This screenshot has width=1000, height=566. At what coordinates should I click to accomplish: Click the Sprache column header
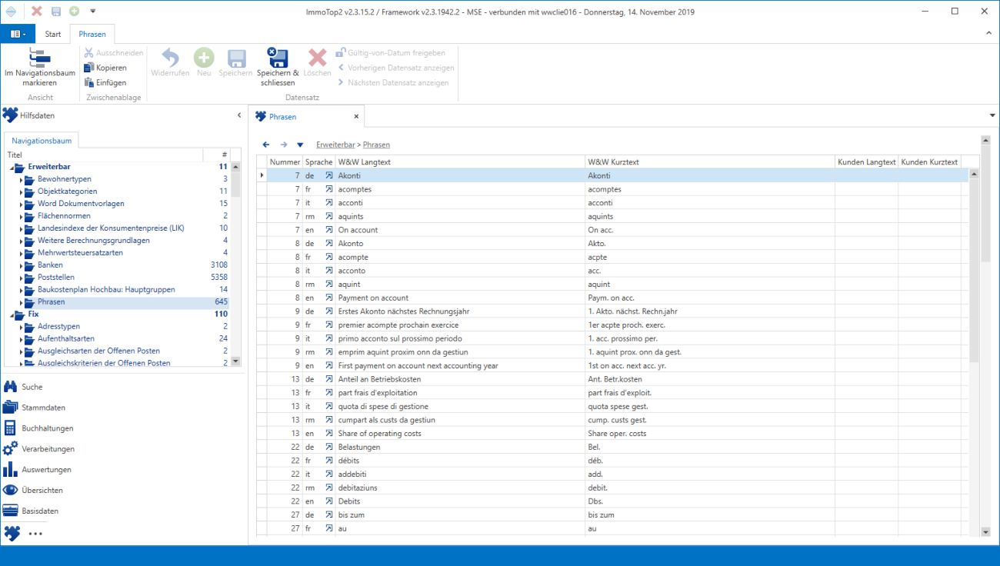(318, 162)
